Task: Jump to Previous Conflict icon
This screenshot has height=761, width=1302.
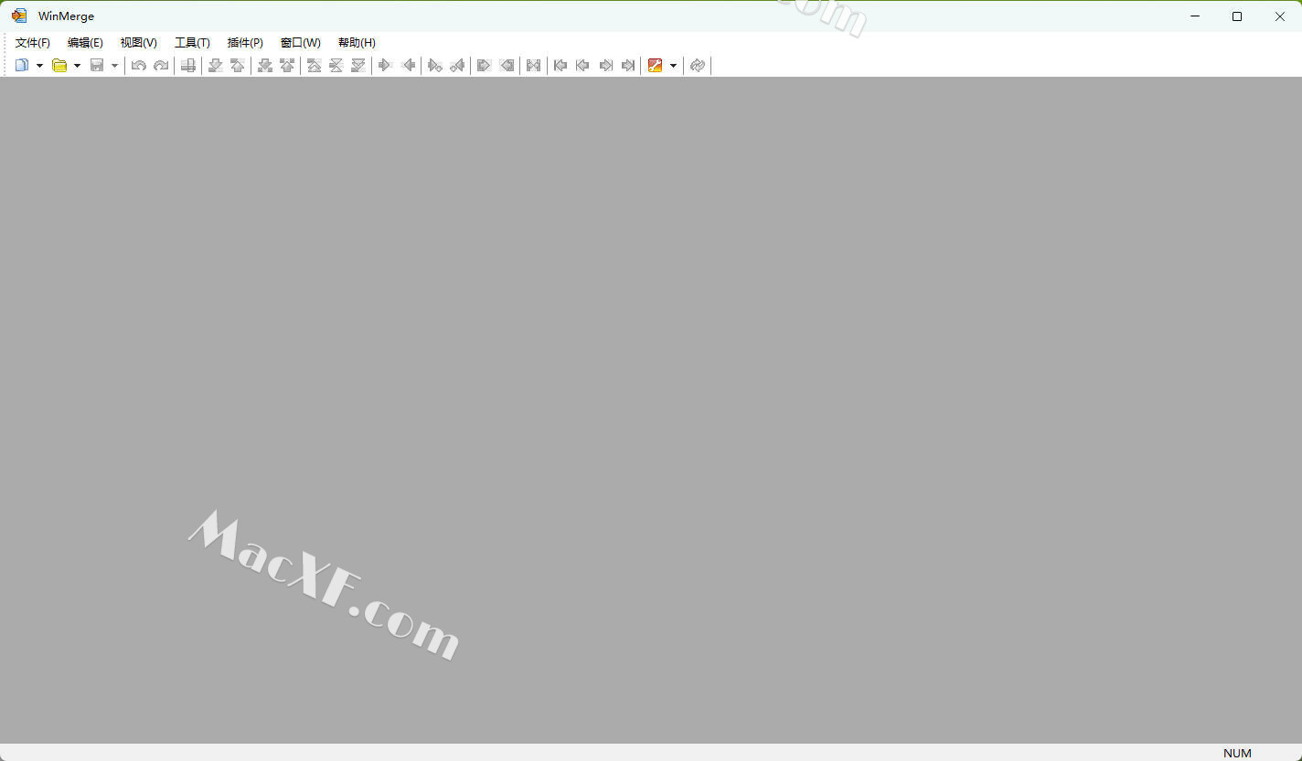Action: pos(287,65)
